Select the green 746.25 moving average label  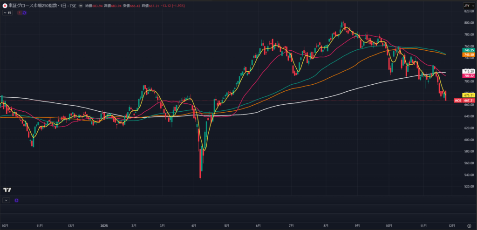tap(468, 50)
